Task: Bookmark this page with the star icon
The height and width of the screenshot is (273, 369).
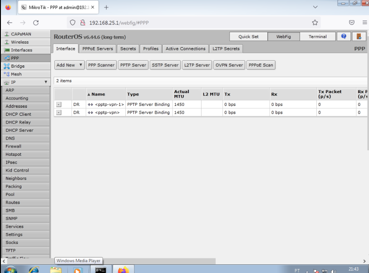Action: pos(315,23)
